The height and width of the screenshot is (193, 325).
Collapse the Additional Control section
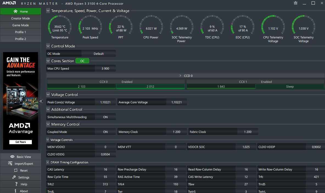pos(48,109)
